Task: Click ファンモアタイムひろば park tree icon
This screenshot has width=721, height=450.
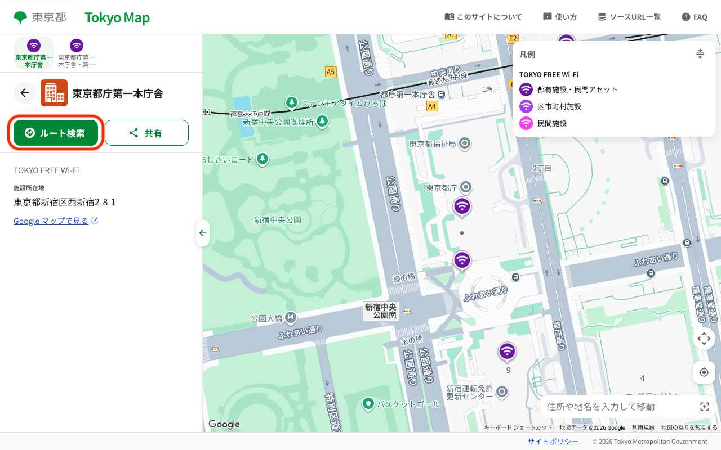Action: [291, 102]
